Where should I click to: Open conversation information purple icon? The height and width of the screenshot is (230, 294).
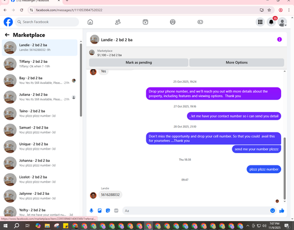tap(279, 39)
